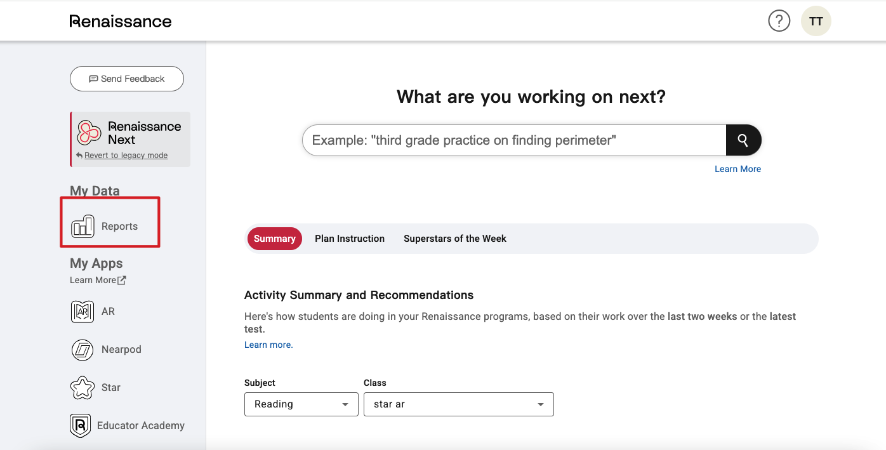Click into the search example text field
This screenshot has width=886, height=450.
[x=514, y=140]
